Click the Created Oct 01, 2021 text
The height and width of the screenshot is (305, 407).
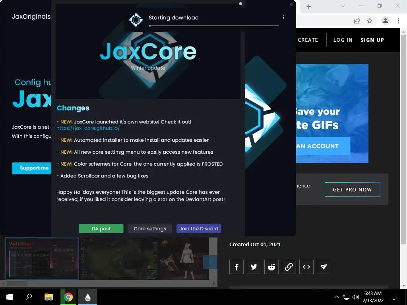point(255,244)
